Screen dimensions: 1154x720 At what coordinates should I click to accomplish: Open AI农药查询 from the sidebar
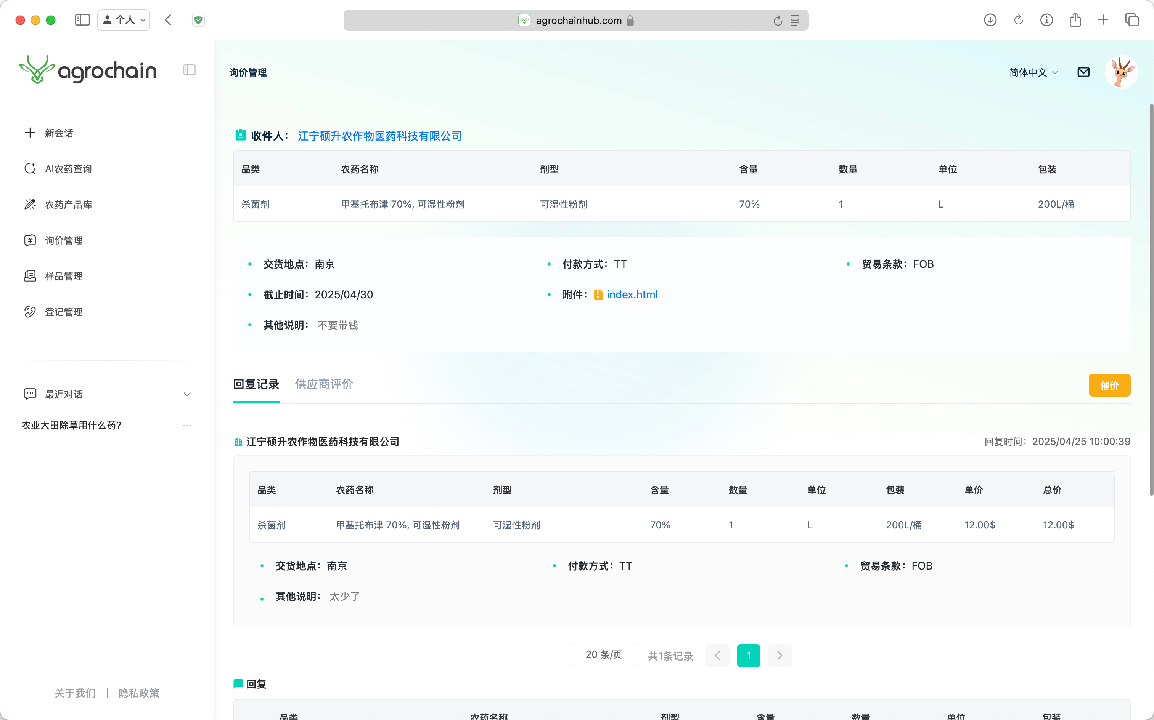tap(68, 168)
